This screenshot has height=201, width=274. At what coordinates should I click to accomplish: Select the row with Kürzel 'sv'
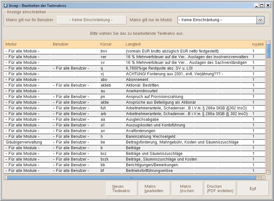coord(134,63)
